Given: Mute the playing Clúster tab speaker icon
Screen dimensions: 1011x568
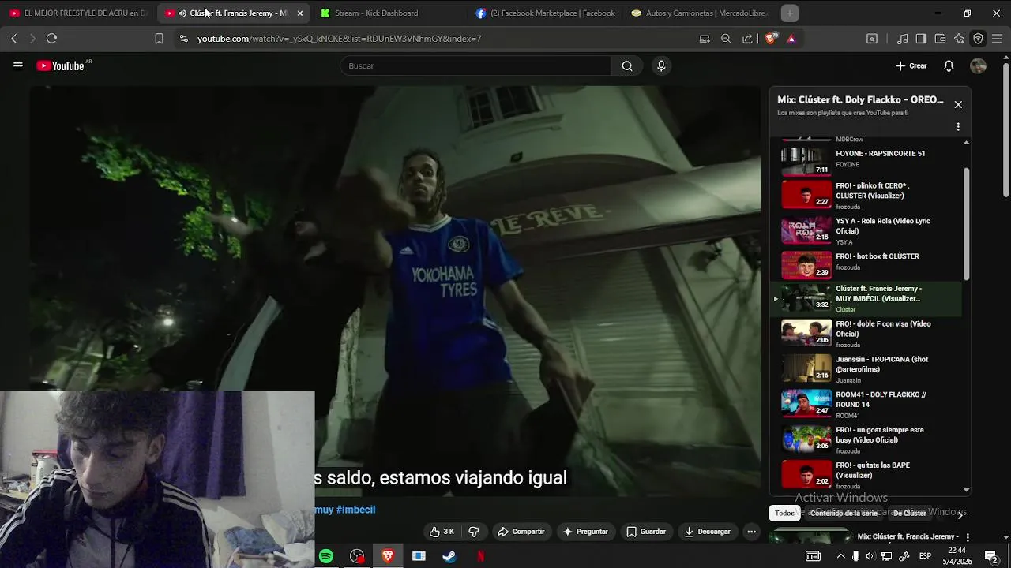Looking at the screenshot, I should pos(182,13).
